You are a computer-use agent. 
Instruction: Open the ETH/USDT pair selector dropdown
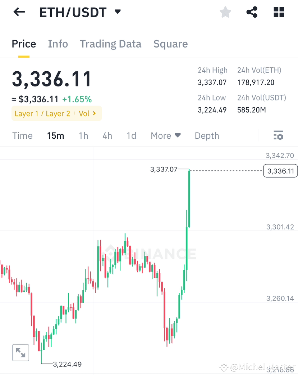click(x=117, y=12)
